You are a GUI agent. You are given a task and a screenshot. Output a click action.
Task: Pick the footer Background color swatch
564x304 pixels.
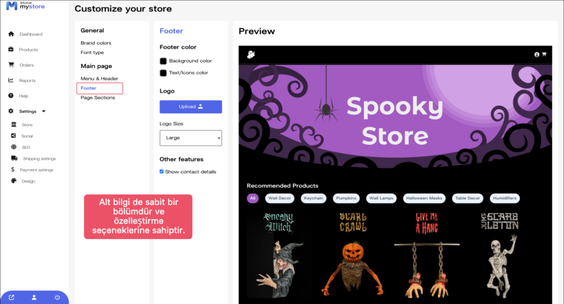click(x=163, y=61)
